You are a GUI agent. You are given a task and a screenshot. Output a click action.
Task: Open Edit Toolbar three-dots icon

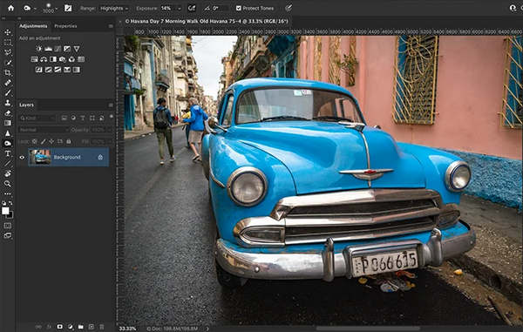coord(7,193)
